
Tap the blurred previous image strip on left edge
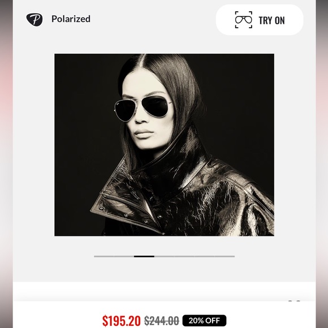tap(6, 164)
